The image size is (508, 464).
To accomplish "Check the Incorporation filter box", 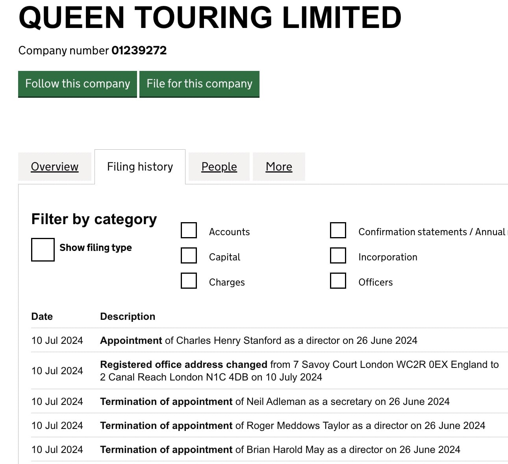I will click(x=338, y=256).
